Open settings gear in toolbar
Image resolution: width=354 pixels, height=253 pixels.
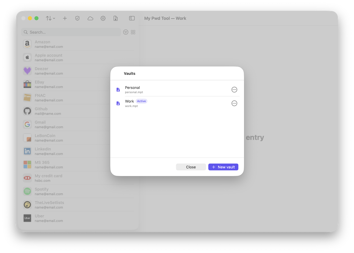pyautogui.click(x=103, y=18)
